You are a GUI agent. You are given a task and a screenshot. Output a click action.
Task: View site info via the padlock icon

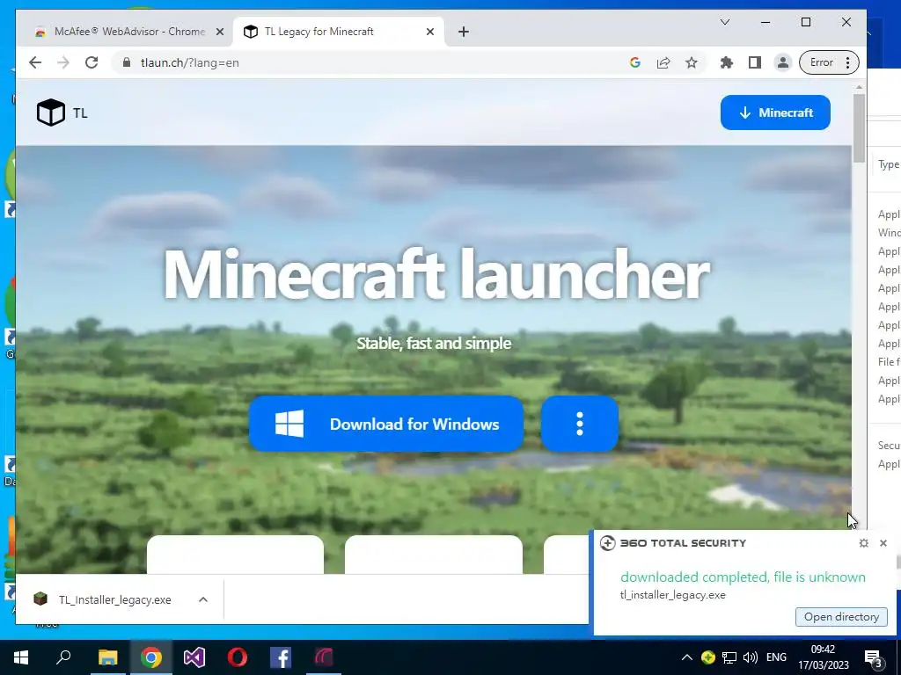pyautogui.click(x=127, y=62)
